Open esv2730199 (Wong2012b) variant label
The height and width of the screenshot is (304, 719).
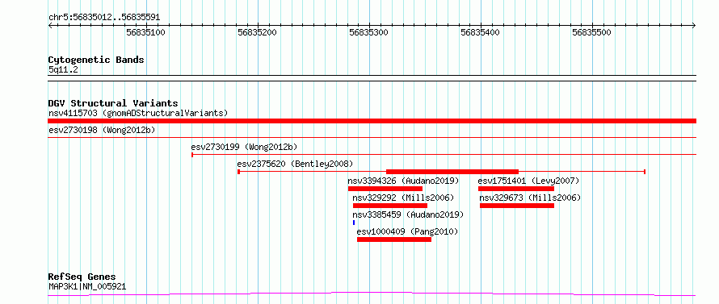click(245, 147)
